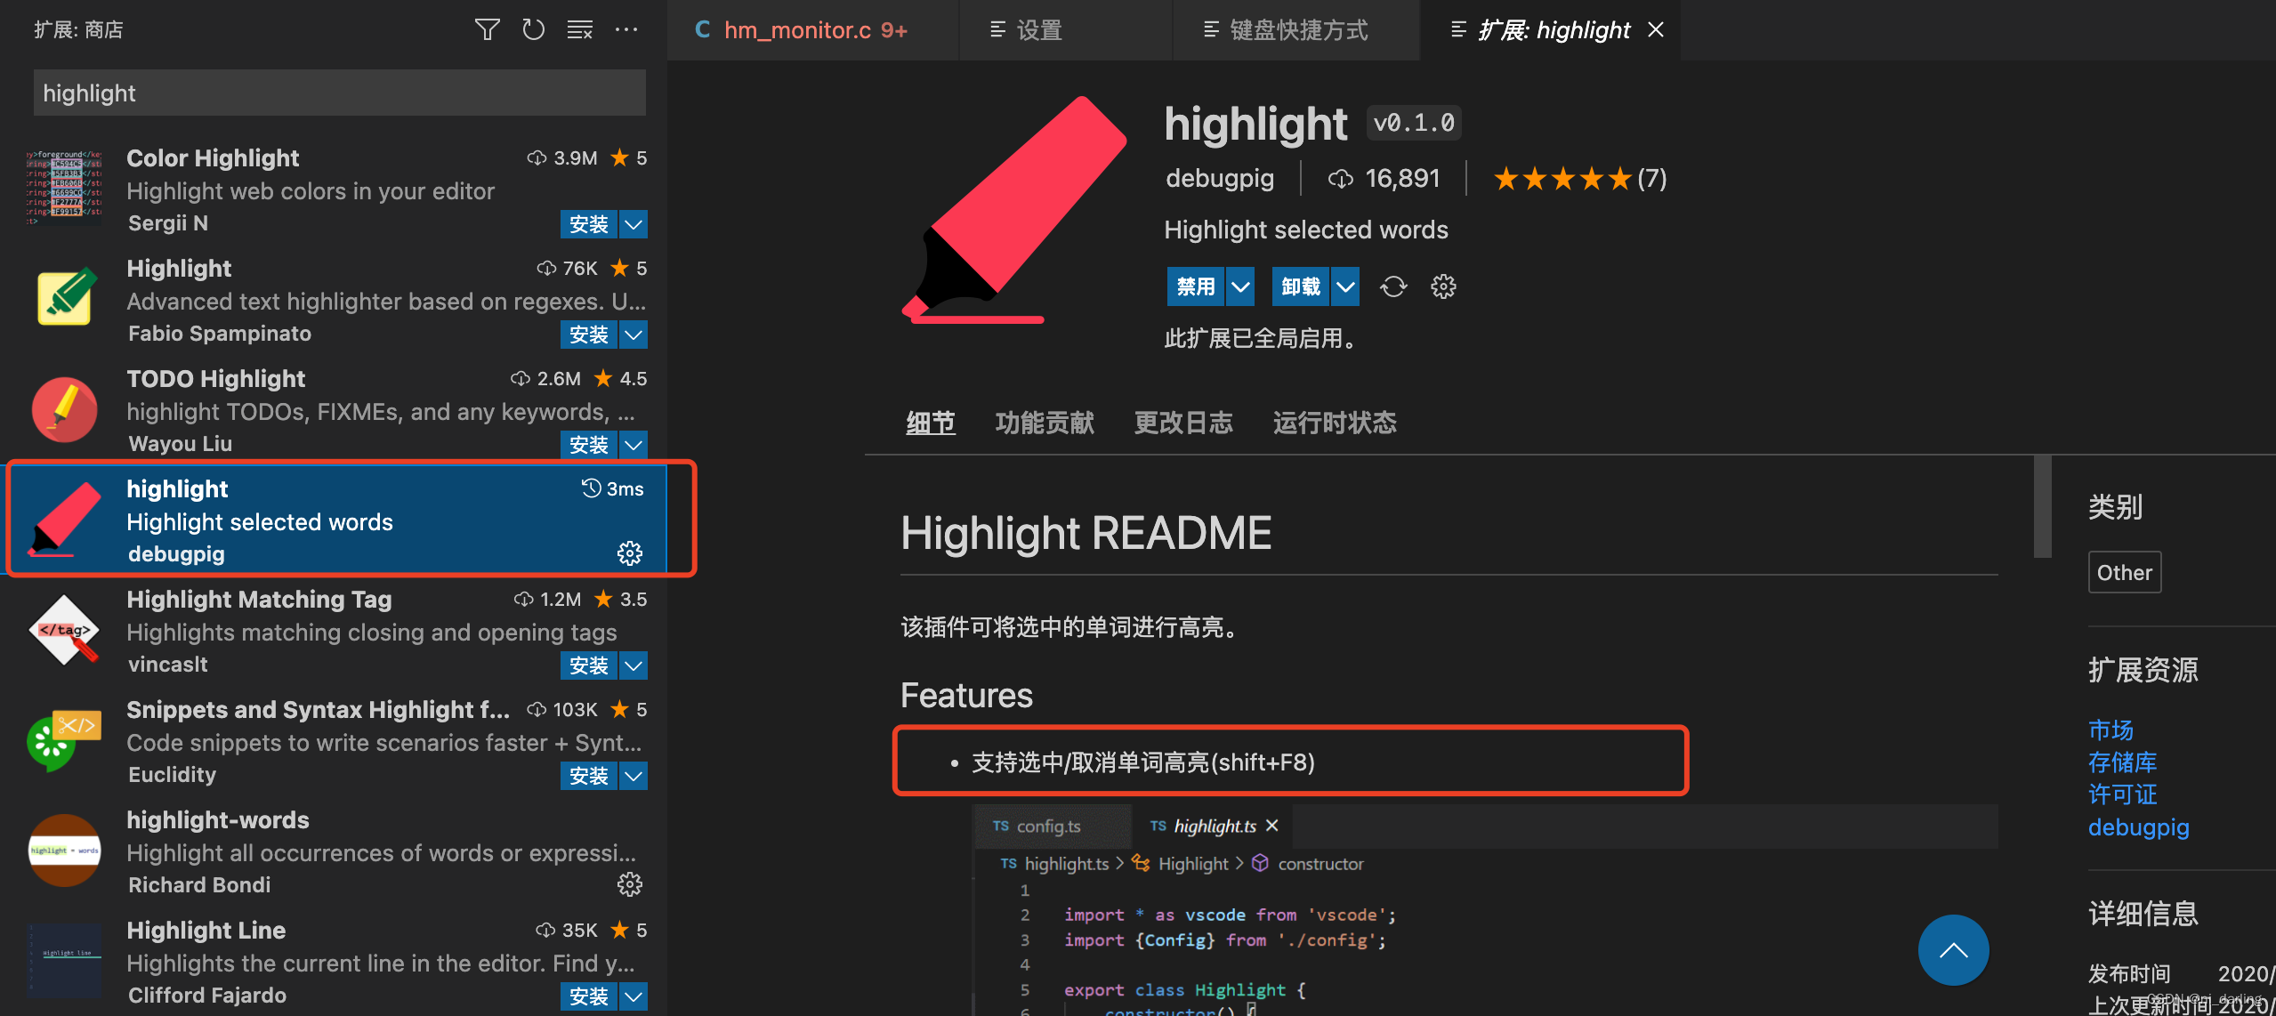Select highlight.ts tab in README screenshot
The image size is (2276, 1016).
(1214, 827)
